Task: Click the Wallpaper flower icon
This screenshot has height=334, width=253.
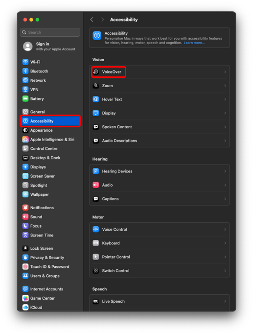Action: [x=25, y=194]
